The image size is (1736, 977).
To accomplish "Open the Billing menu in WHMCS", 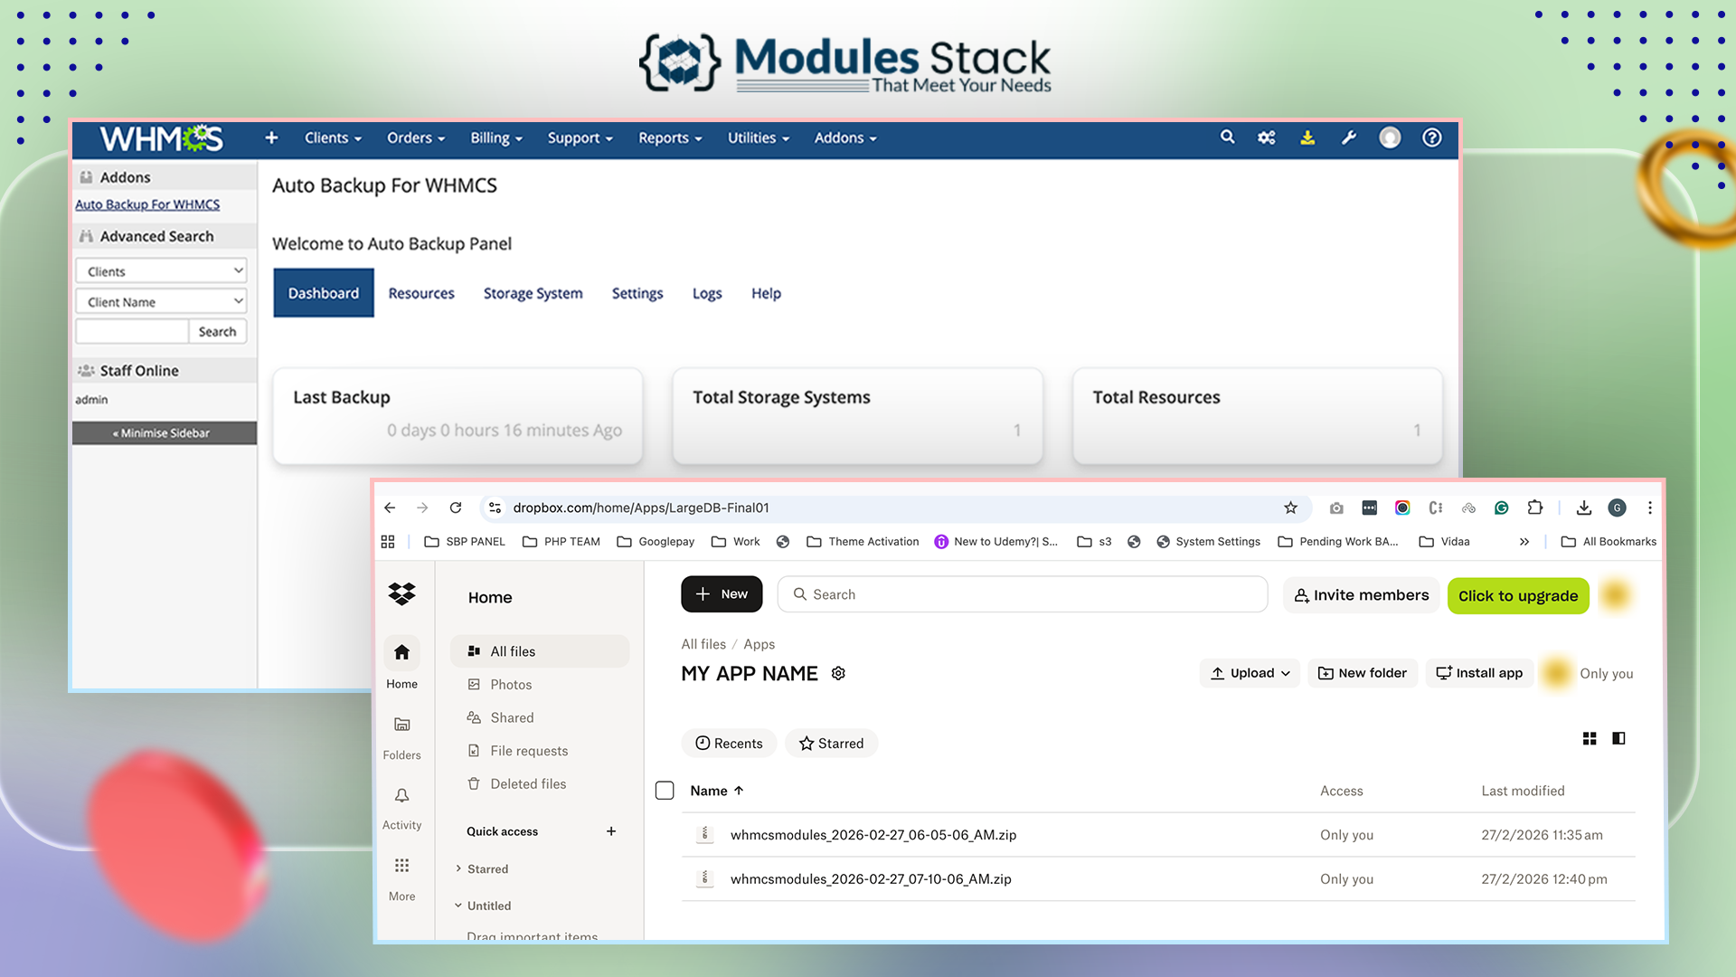I will click(495, 138).
